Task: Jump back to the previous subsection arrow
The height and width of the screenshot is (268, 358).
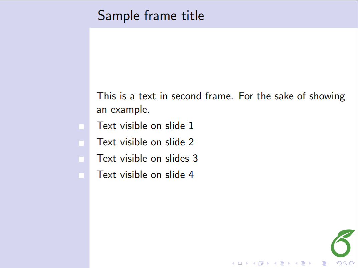Action: (x=275, y=263)
